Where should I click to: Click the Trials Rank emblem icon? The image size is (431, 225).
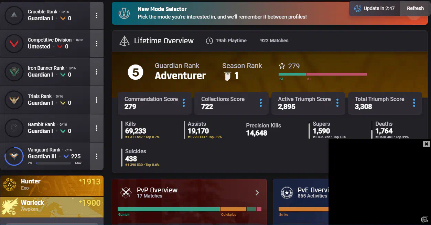tap(14, 100)
